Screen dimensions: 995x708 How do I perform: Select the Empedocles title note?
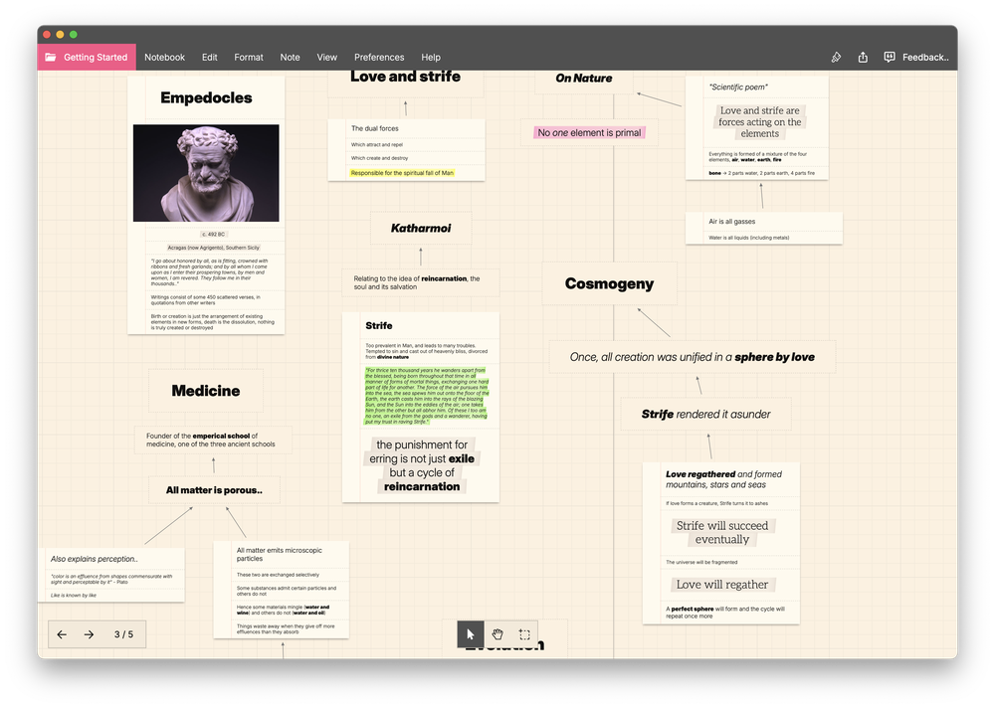(x=206, y=97)
